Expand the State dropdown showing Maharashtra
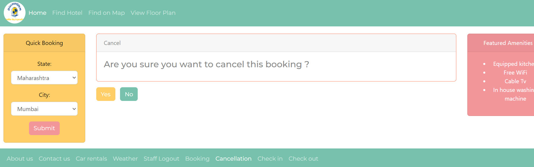This screenshot has height=167, width=534. pos(44,78)
